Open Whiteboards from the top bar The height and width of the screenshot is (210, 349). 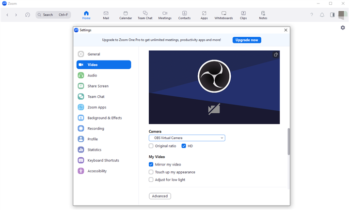coord(223,15)
